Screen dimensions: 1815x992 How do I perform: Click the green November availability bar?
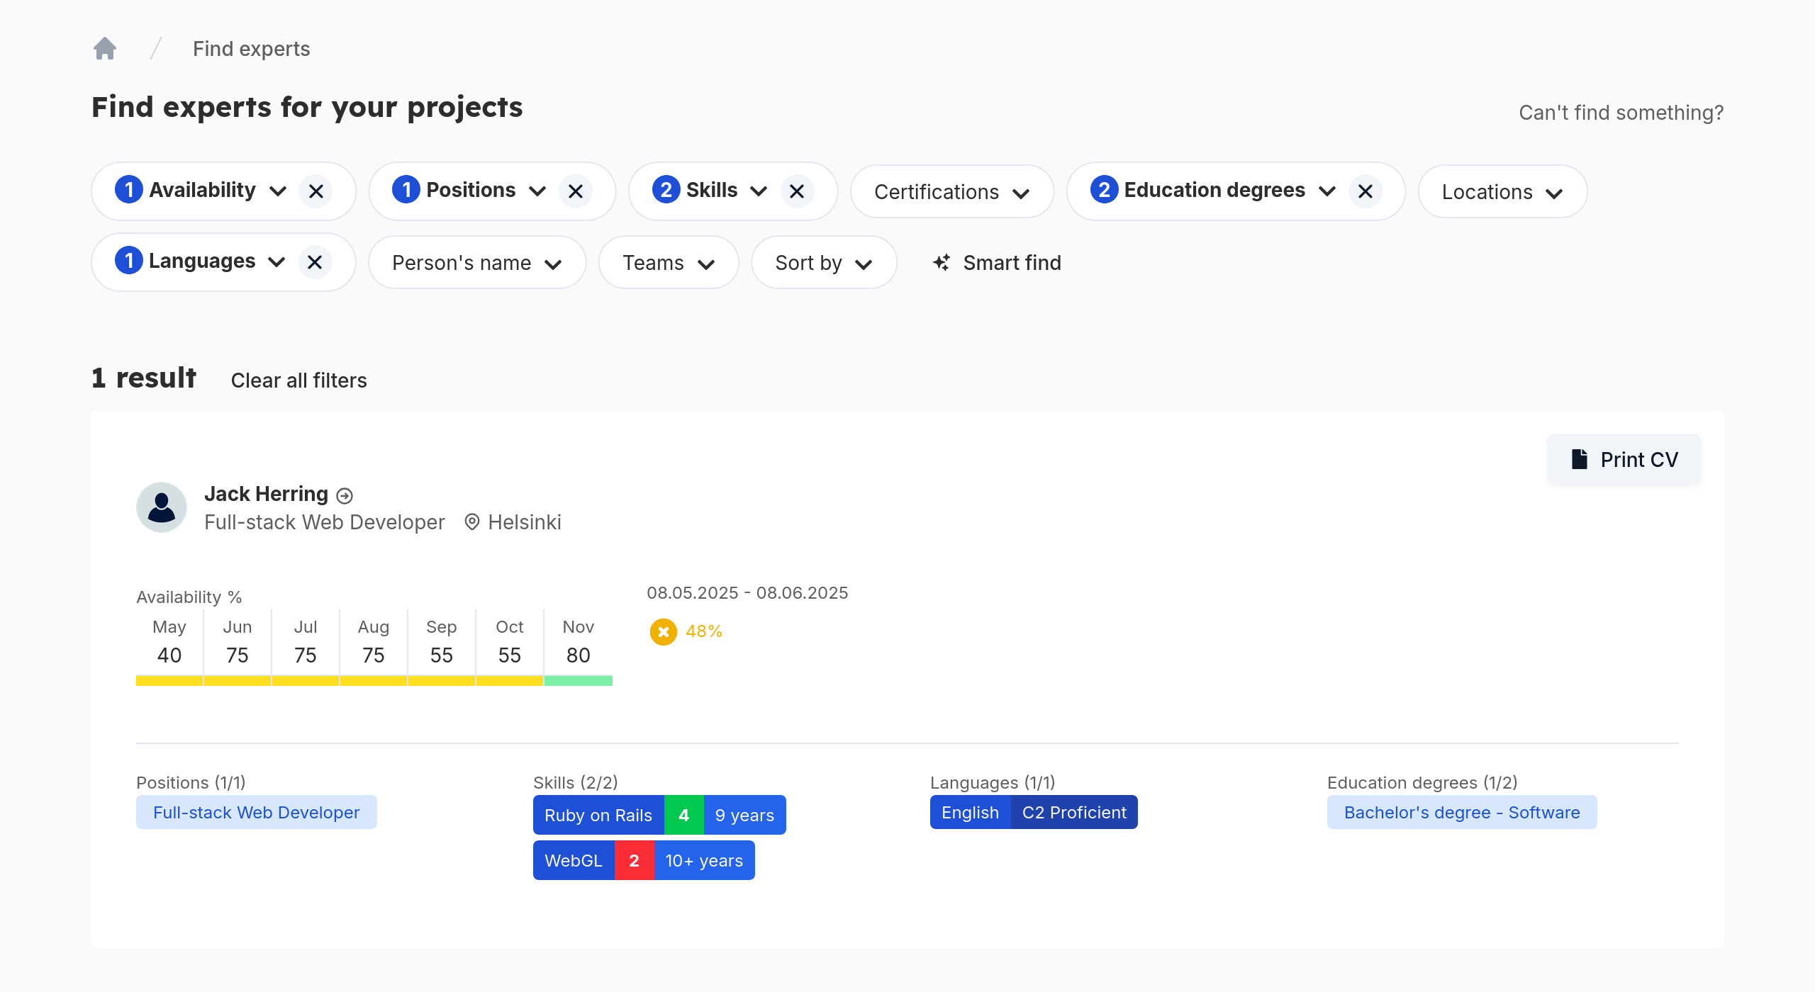[578, 681]
